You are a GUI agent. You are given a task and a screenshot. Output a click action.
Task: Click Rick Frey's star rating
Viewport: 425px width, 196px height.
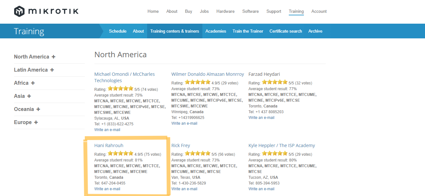[197, 154]
